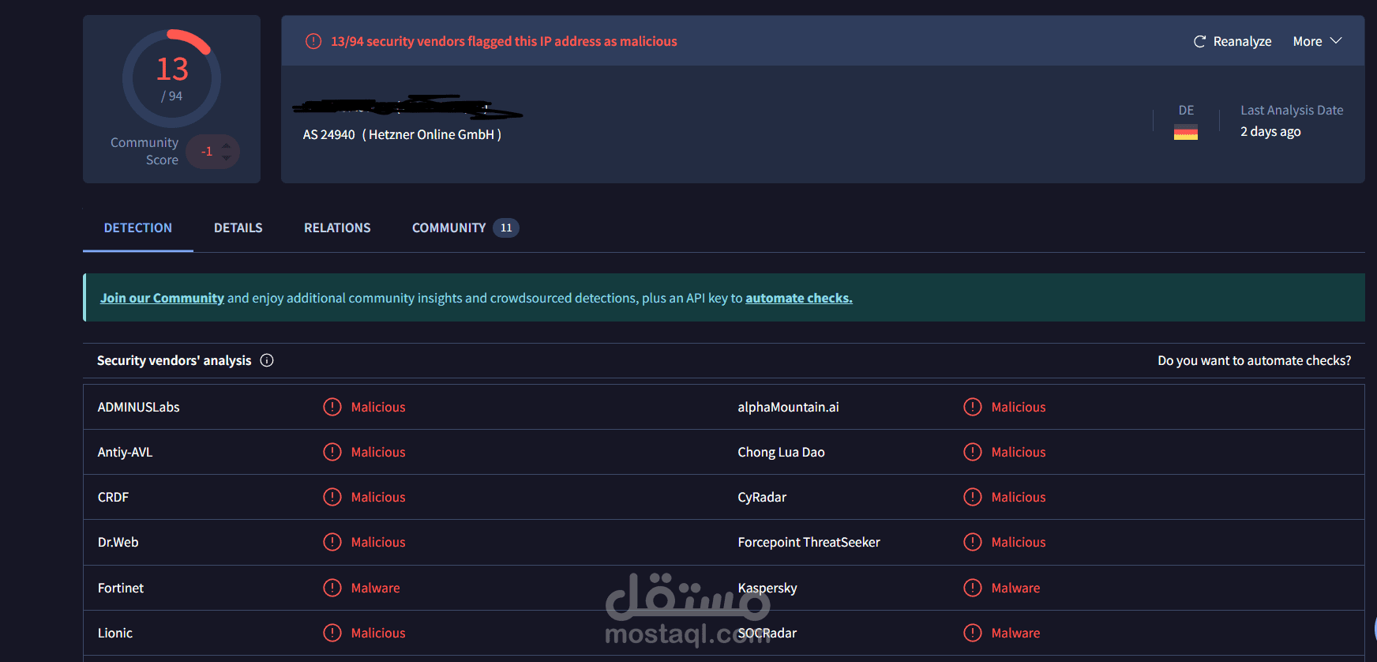Click the warning icon in the CyRadar row
Viewport: 1377px width, 662px height.
click(973, 497)
